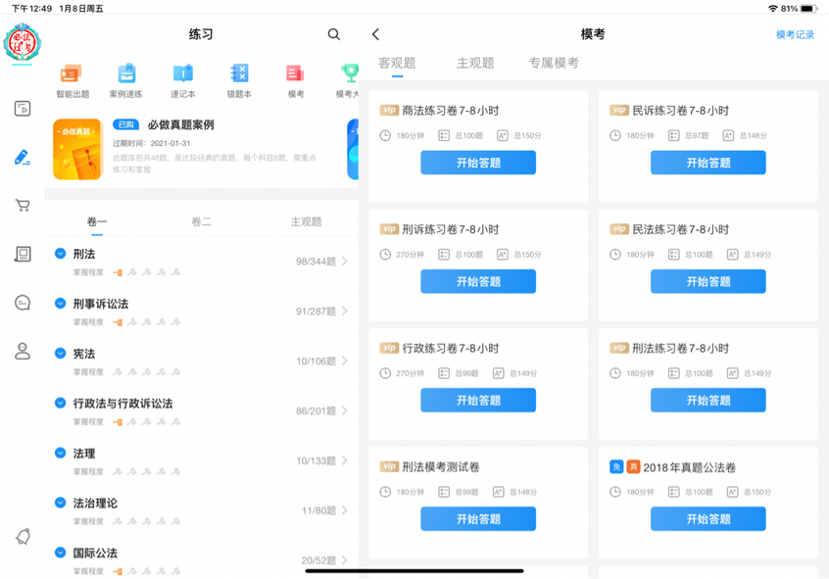This screenshot has height=579, width=829.
Task: Open the 必做真题案例 title
Action: [181, 124]
